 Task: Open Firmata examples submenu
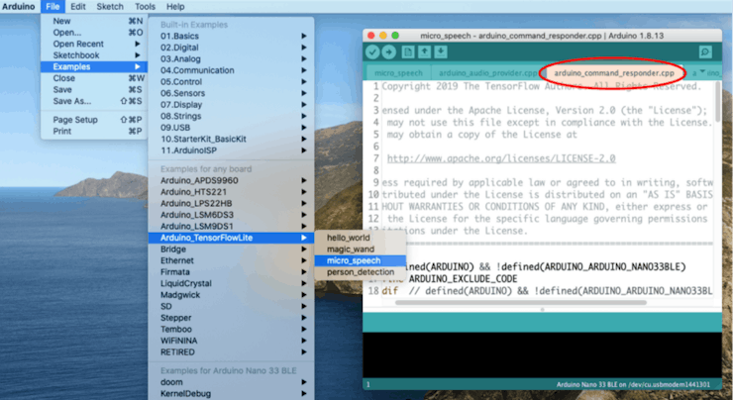231,272
